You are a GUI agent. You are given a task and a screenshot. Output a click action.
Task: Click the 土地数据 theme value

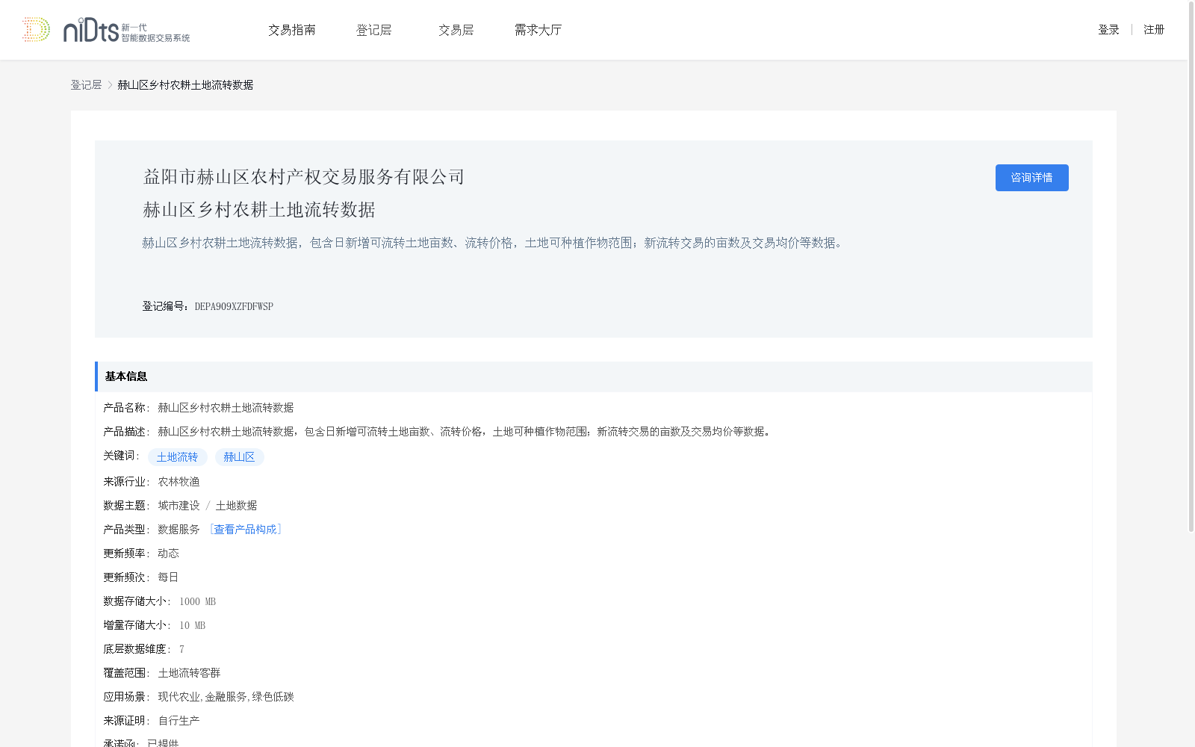236,506
